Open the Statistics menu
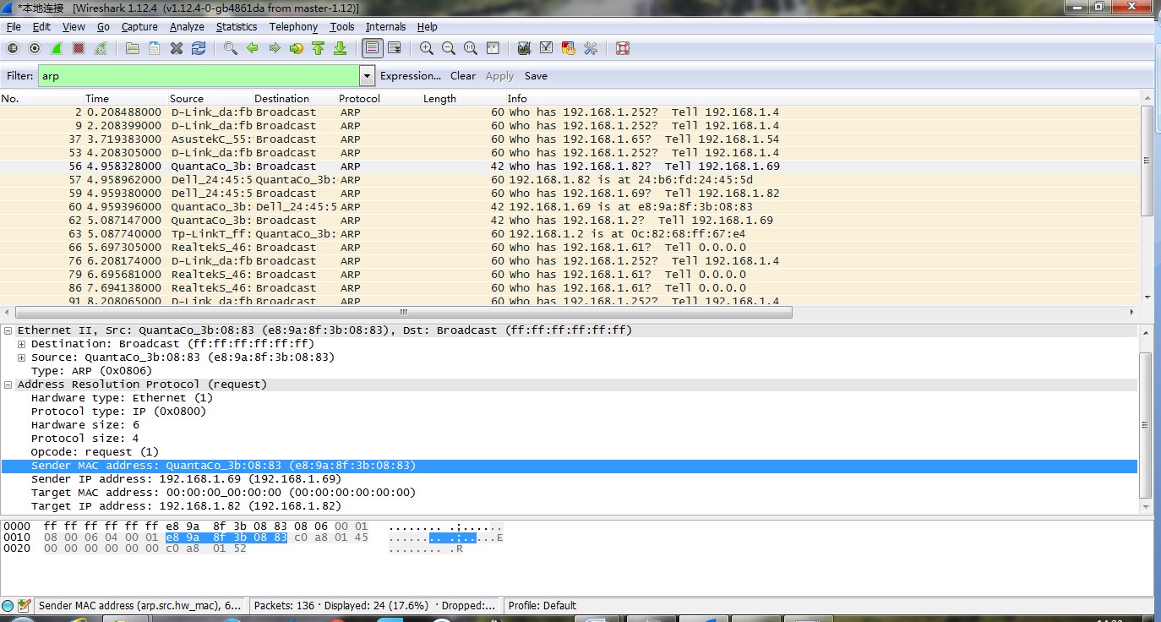This screenshot has width=1161, height=622. (x=237, y=26)
